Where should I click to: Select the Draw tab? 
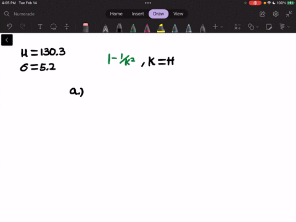(x=158, y=14)
